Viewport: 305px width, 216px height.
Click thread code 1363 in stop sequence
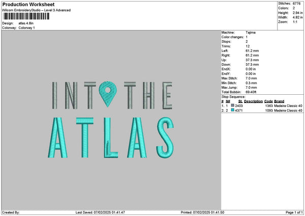269,106
